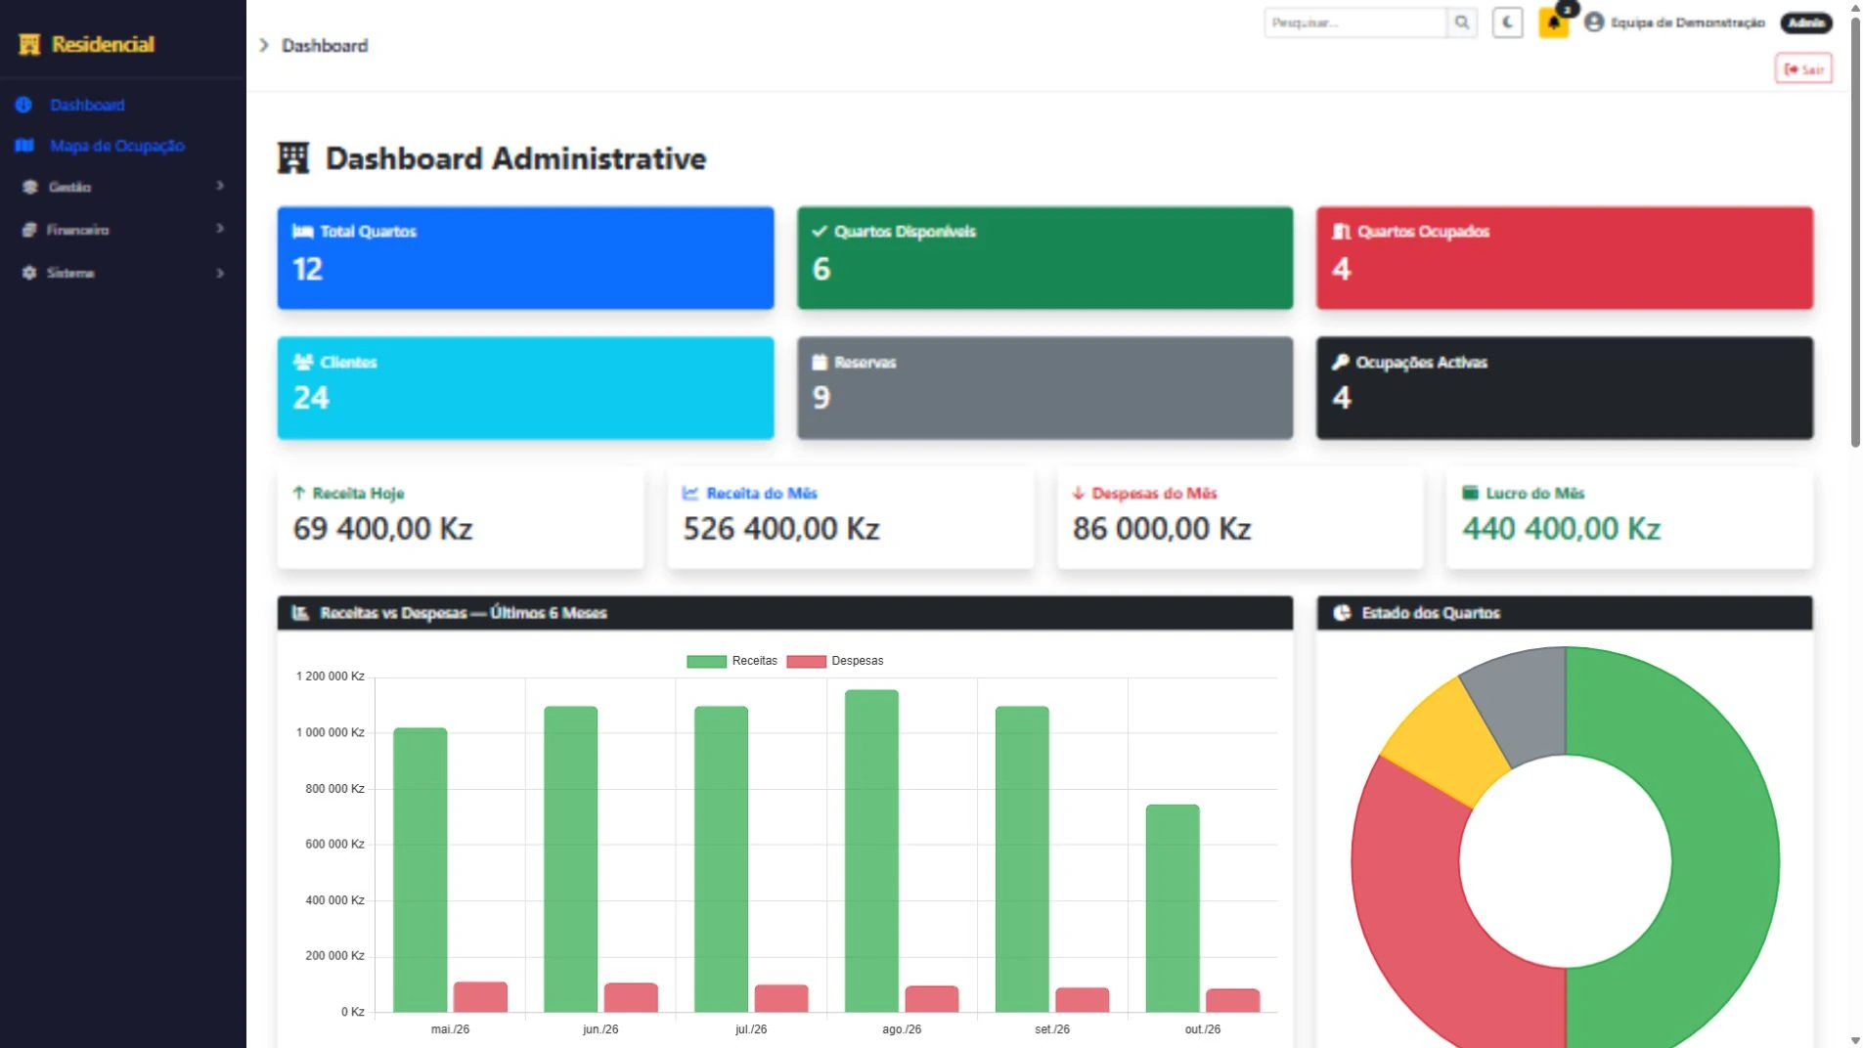Toggle dark mode moon icon
The image size is (1863, 1048).
(1507, 22)
